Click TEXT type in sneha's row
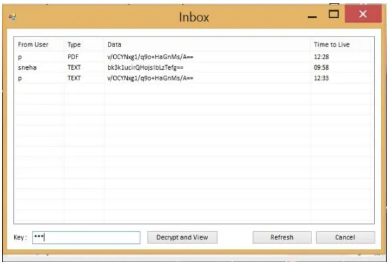 74,67
